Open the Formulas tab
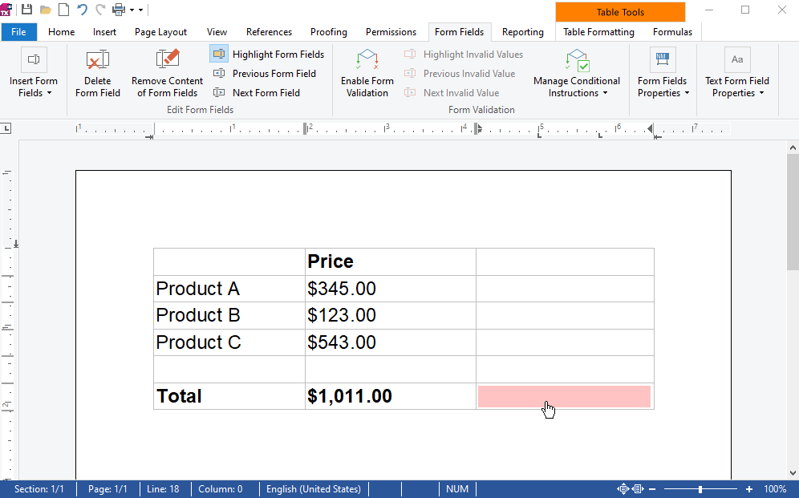Viewport: 799px width, 498px height. tap(672, 31)
